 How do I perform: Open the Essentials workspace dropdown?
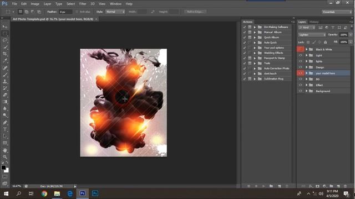(x=337, y=12)
